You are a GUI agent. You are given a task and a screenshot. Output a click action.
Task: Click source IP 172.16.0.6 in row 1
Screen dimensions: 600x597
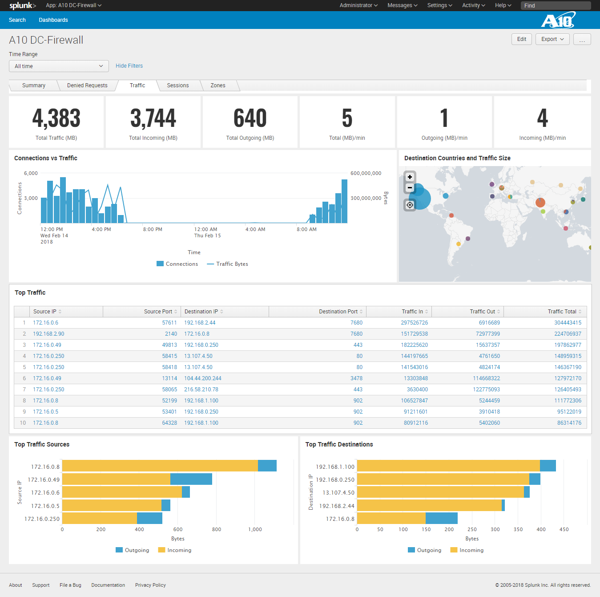[45, 323]
